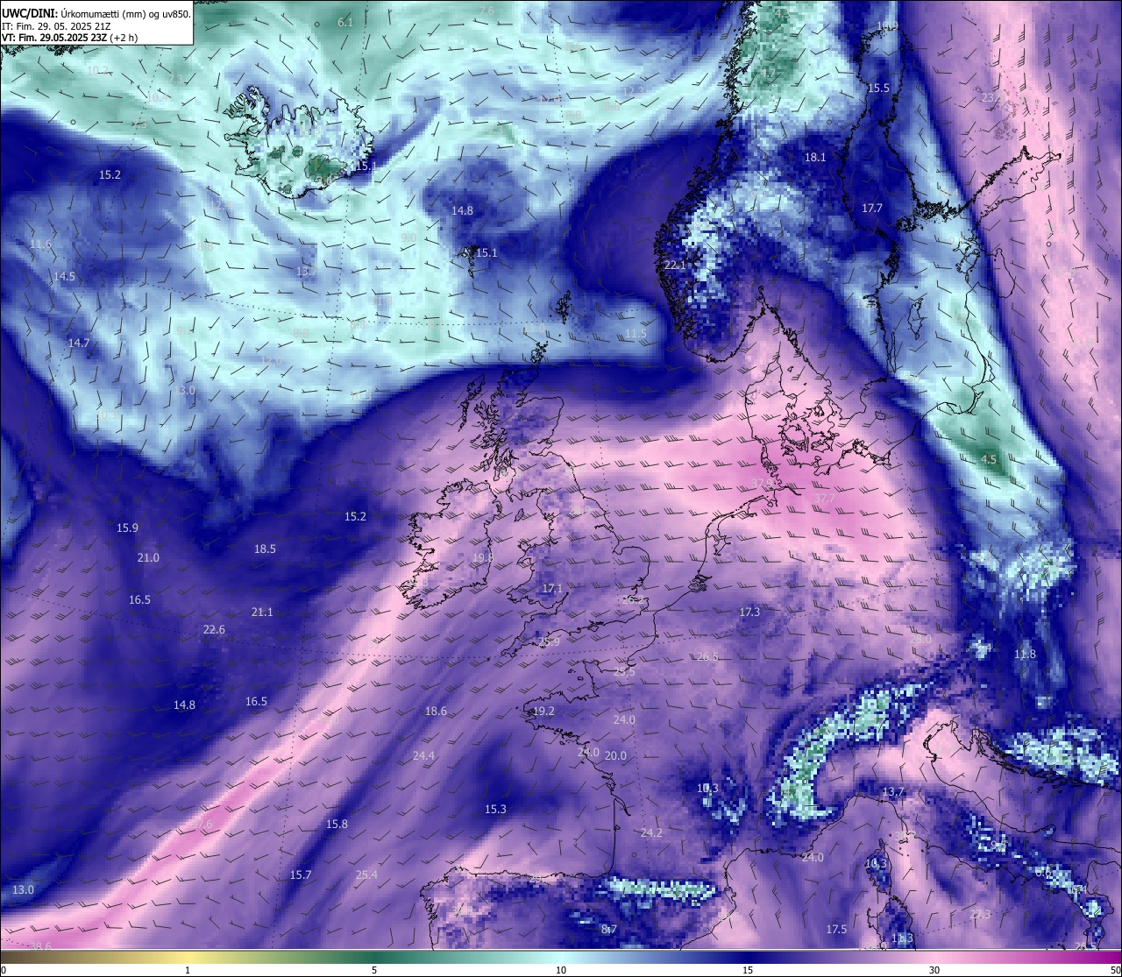Click the 13.7 value south of the Alps
This screenshot has width=1122, height=977.
[x=892, y=791]
